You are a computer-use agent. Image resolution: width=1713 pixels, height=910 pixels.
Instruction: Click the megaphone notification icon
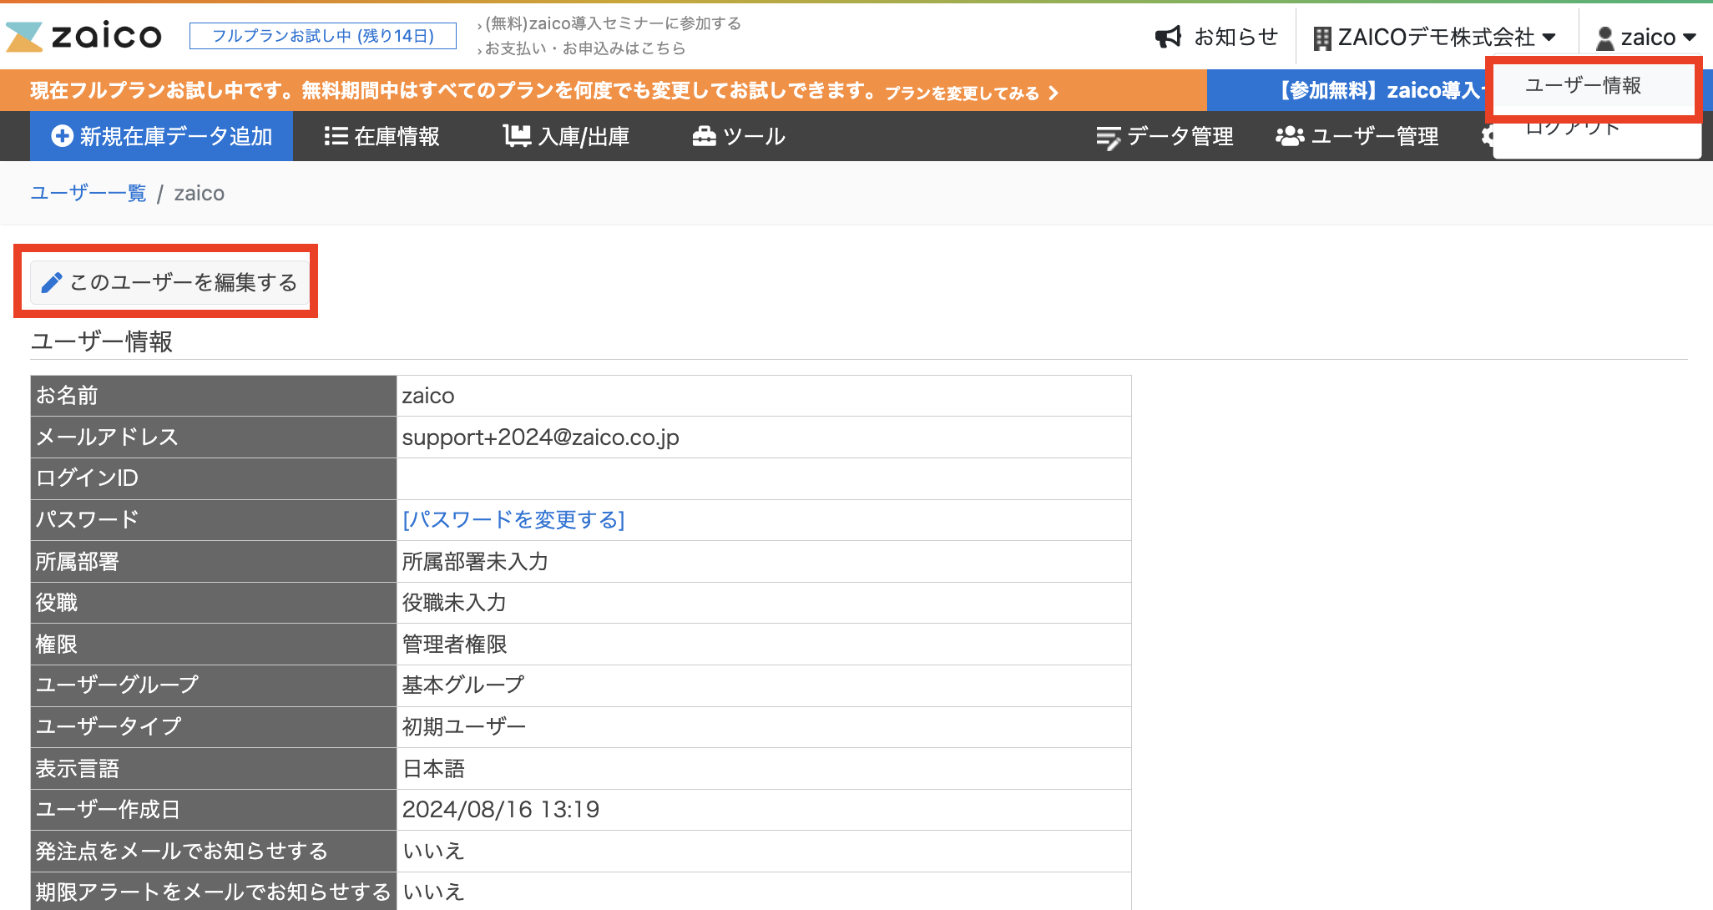point(1168,37)
